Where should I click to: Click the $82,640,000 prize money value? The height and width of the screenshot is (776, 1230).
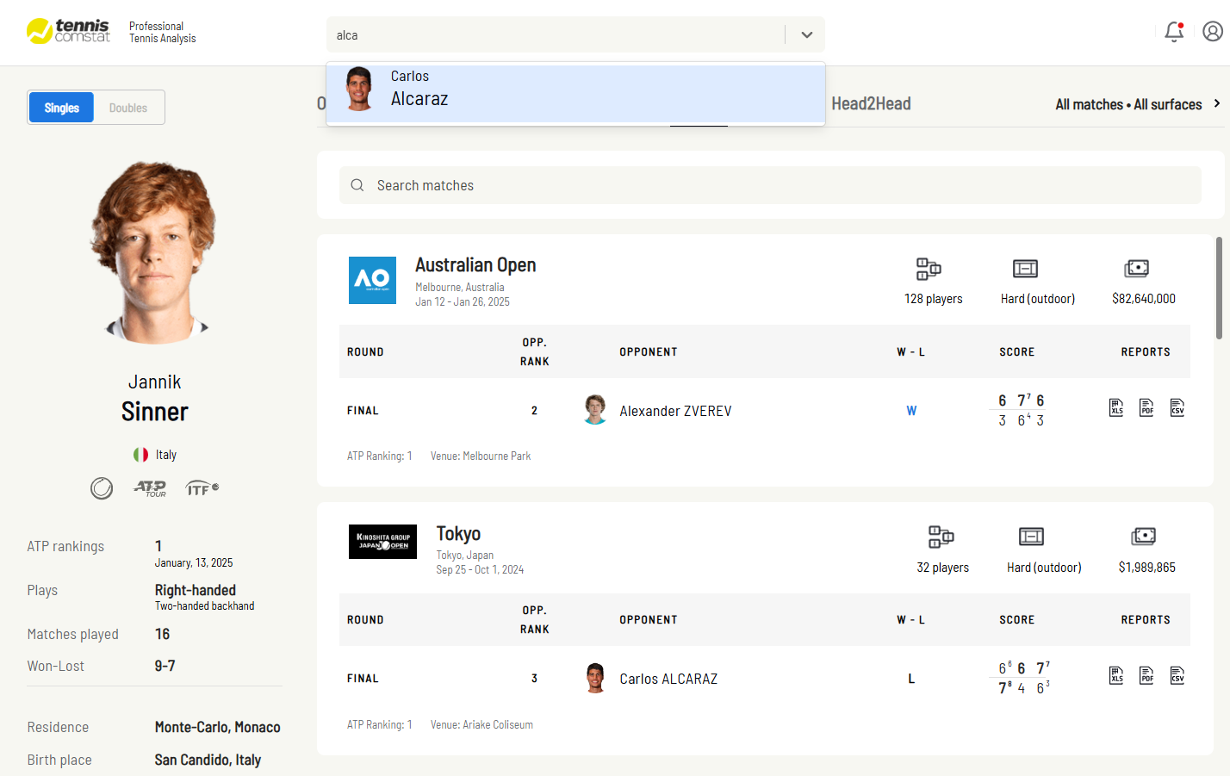tap(1144, 299)
